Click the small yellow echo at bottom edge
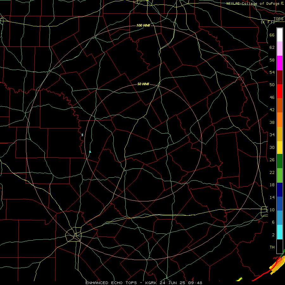The height and width of the screenshot is (285, 285). (240, 279)
